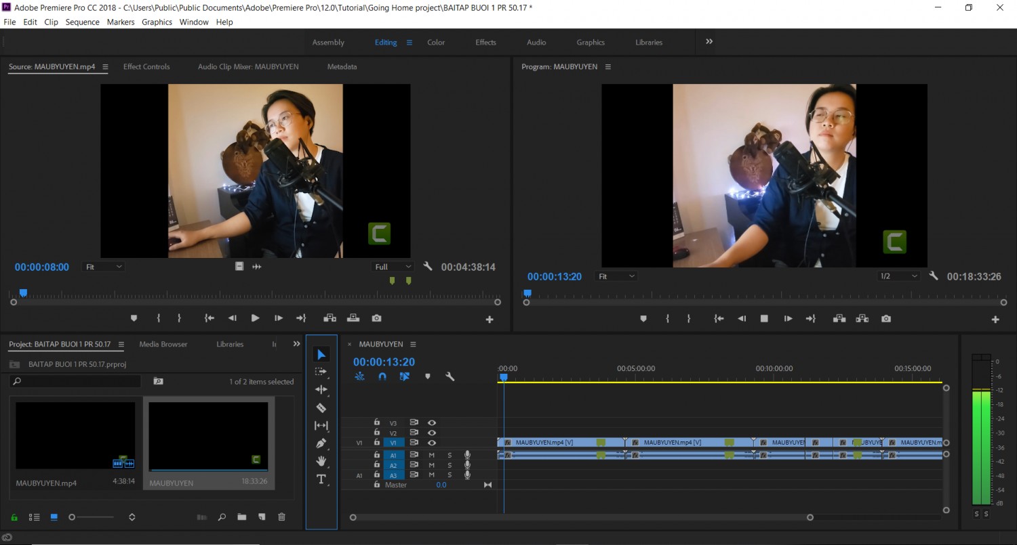
Task: Toggle snap magnet in timeline
Action: pos(382,376)
